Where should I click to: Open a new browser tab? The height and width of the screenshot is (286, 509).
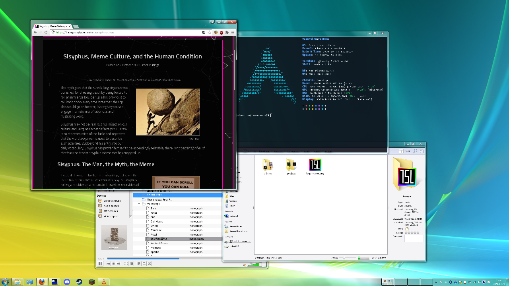click(x=76, y=26)
